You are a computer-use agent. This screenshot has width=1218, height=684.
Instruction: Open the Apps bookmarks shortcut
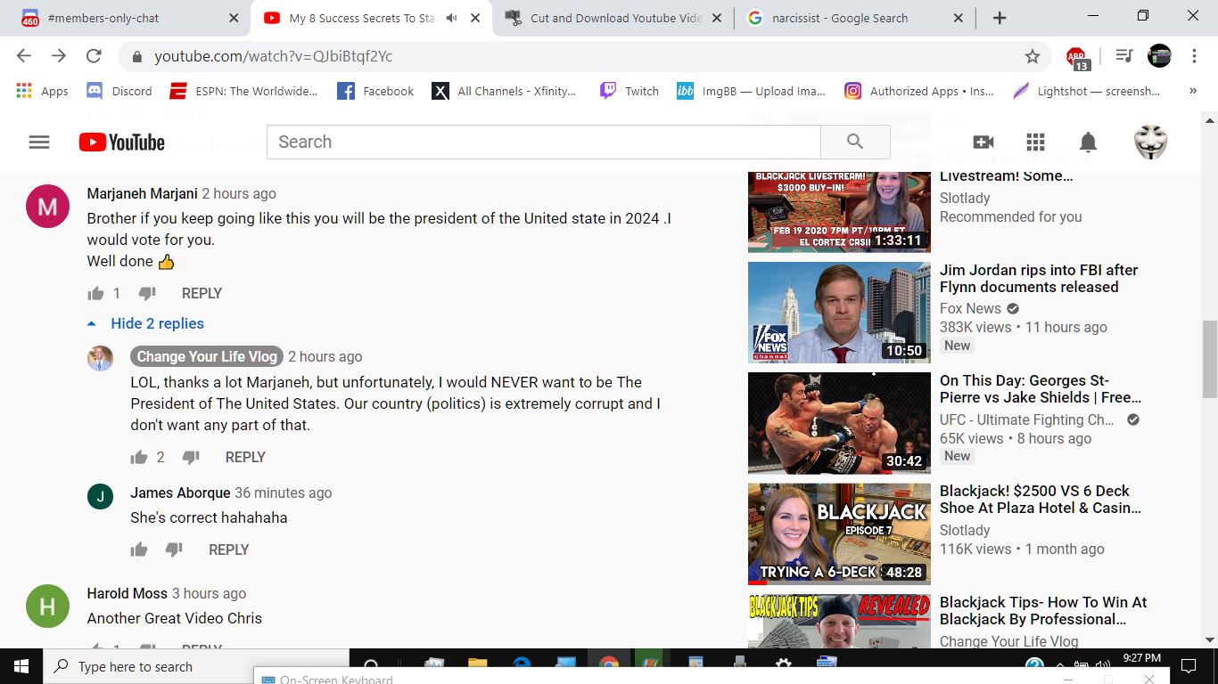click(x=43, y=91)
